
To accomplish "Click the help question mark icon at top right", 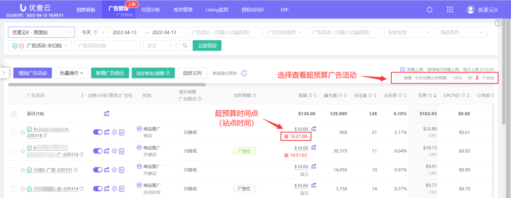I will (498, 23).
